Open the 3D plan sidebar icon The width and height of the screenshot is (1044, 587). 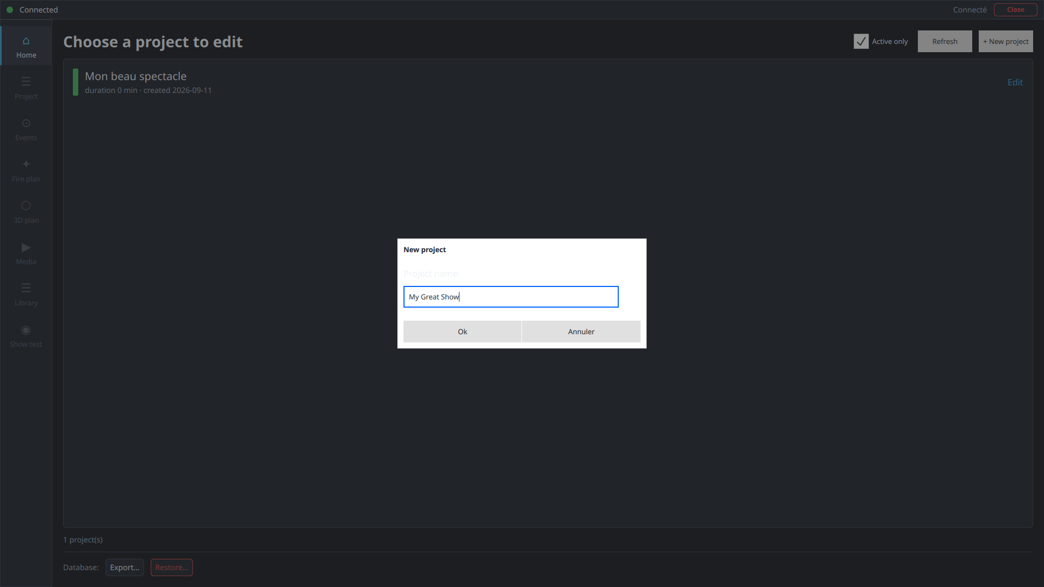[26, 212]
